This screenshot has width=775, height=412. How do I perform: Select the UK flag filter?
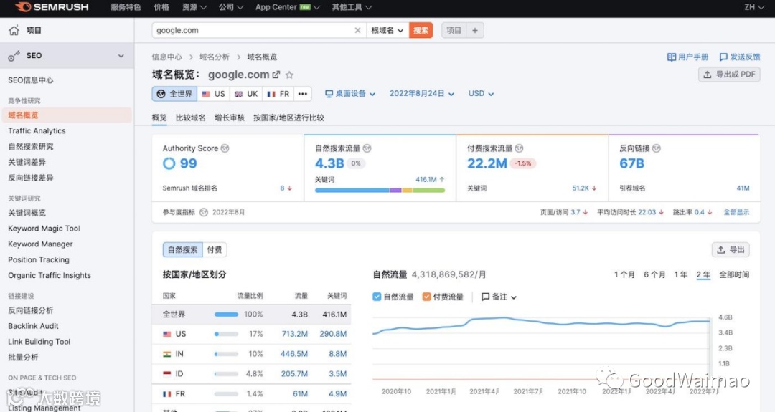coord(246,94)
